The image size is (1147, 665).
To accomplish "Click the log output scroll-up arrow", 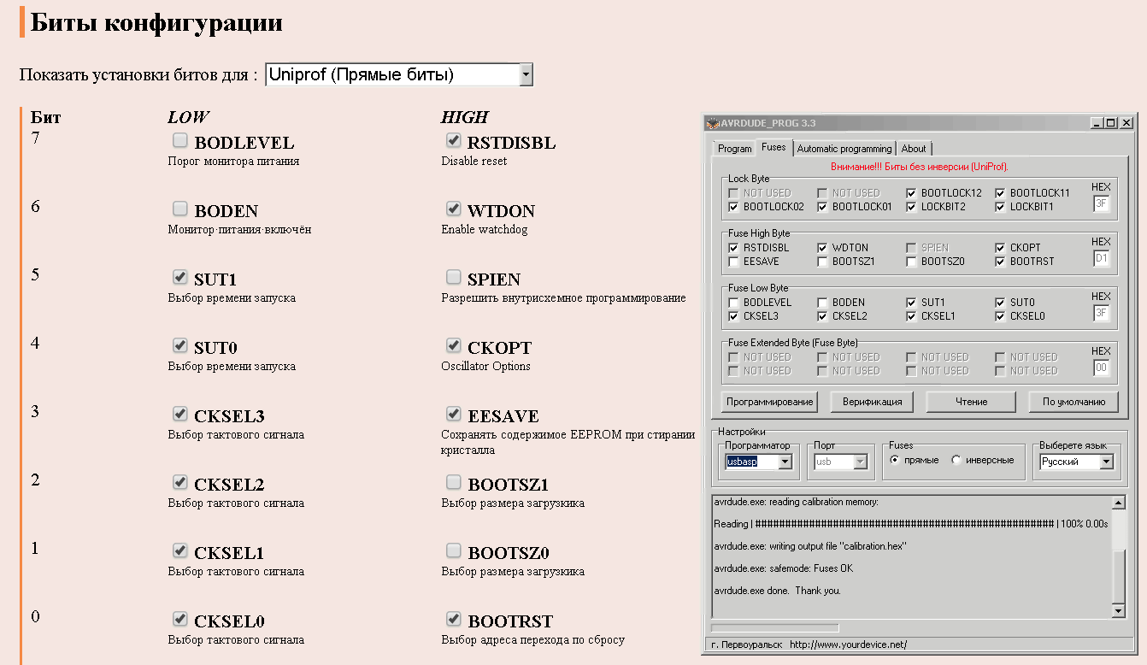I will pyautogui.click(x=1118, y=503).
